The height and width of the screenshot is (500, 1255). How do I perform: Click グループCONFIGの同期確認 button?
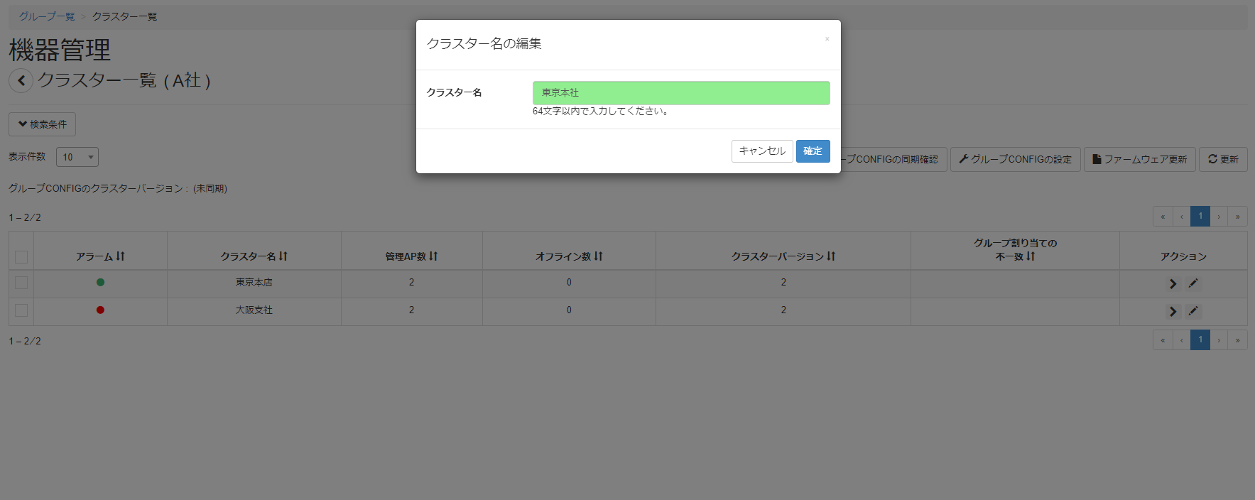pos(893,159)
